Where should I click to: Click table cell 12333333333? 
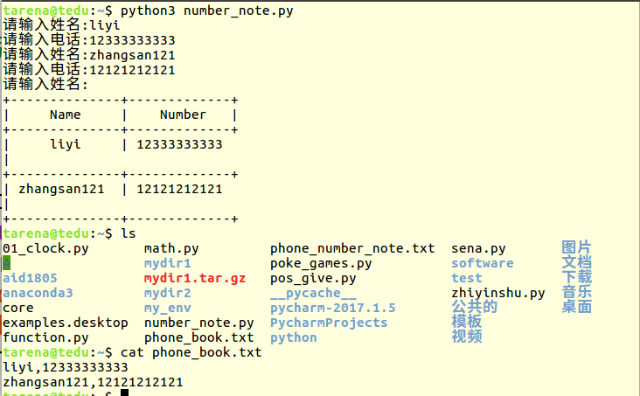coord(179,144)
